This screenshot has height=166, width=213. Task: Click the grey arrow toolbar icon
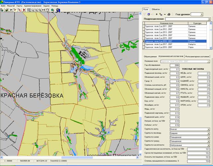[11, 10]
